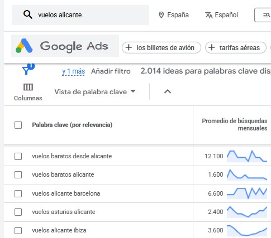The image size is (271, 238).
Task: Select all keywords header checkbox
Action: [x=18, y=125]
